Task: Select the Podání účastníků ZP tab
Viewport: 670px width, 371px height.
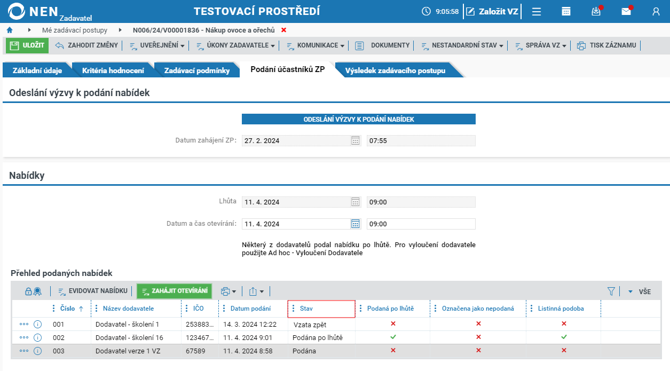Action: tap(288, 70)
